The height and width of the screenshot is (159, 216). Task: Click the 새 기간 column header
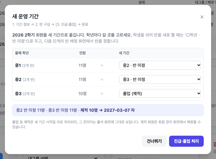(x=124, y=53)
